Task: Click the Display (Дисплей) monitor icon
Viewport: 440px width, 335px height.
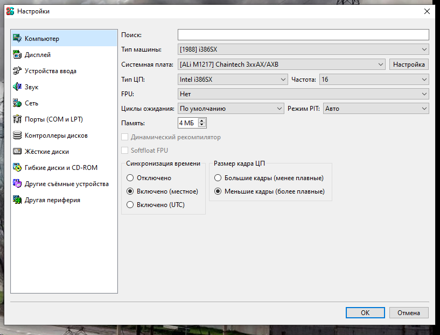Action: click(17, 55)
